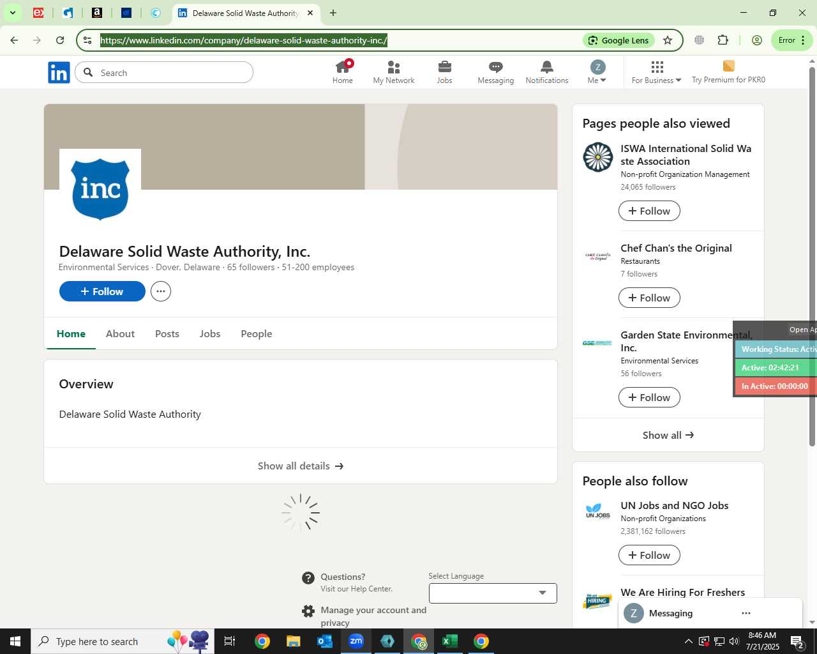Click the globe icon beside the address bar
This screenshot has height=654, width=817.
[x=699, y=40]
